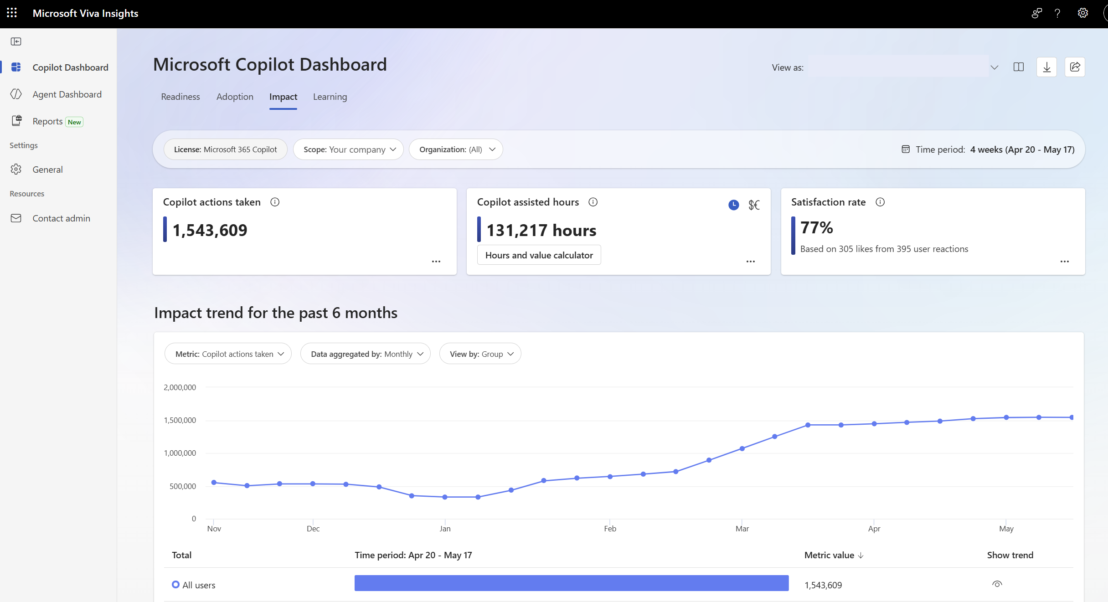The height and width of the screenshot is (602, 1108).
Task: Switch to the Readiness tab
Action: pyautogui.click(x=180, y=97)
